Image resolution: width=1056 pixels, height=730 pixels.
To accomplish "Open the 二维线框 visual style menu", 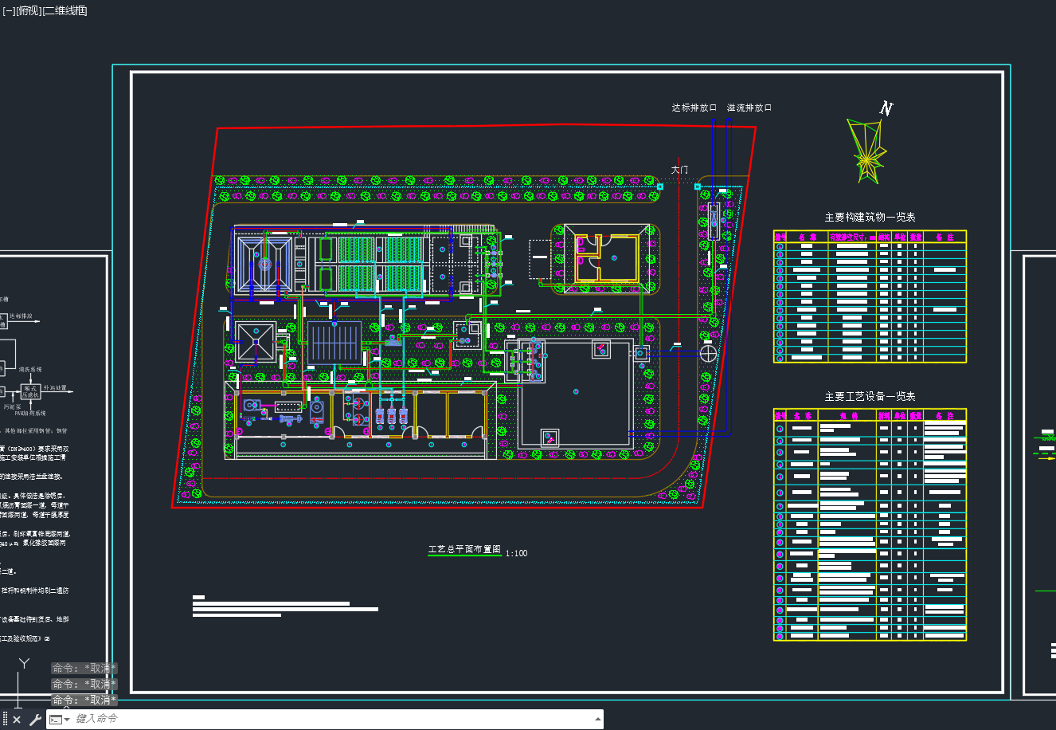I will click(65, 10).
